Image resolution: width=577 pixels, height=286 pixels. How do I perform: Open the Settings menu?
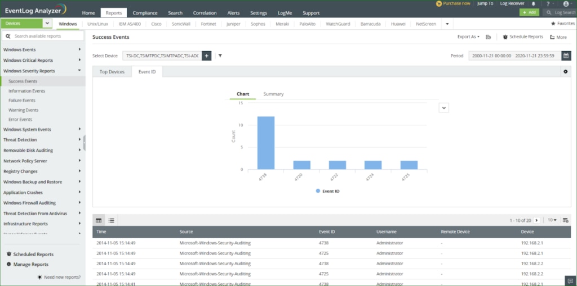tap(259, 13)
